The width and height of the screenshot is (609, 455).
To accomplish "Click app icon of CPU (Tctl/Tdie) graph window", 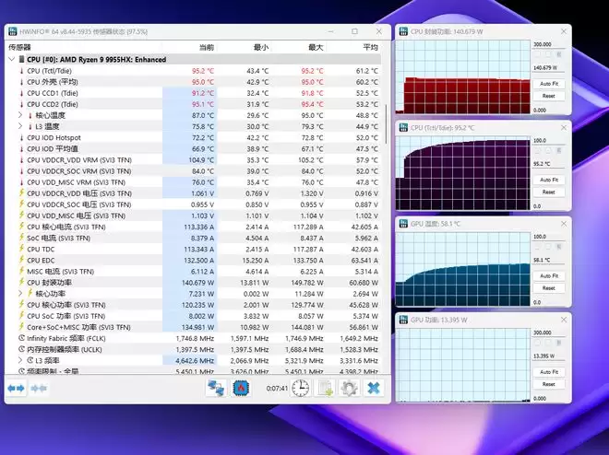I will click(x=403, y=127).
